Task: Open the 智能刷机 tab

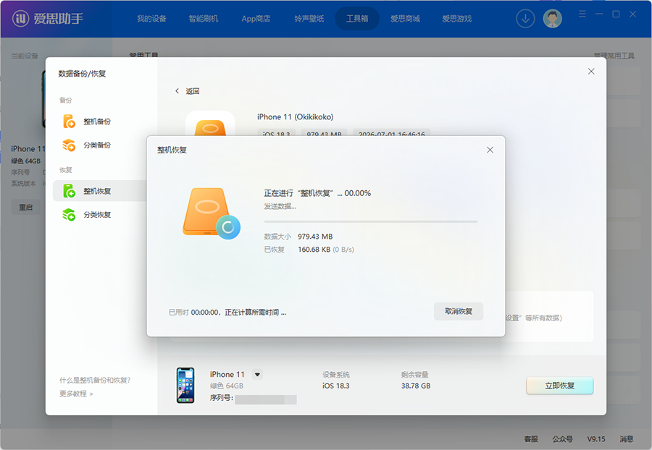Action: 204,19
